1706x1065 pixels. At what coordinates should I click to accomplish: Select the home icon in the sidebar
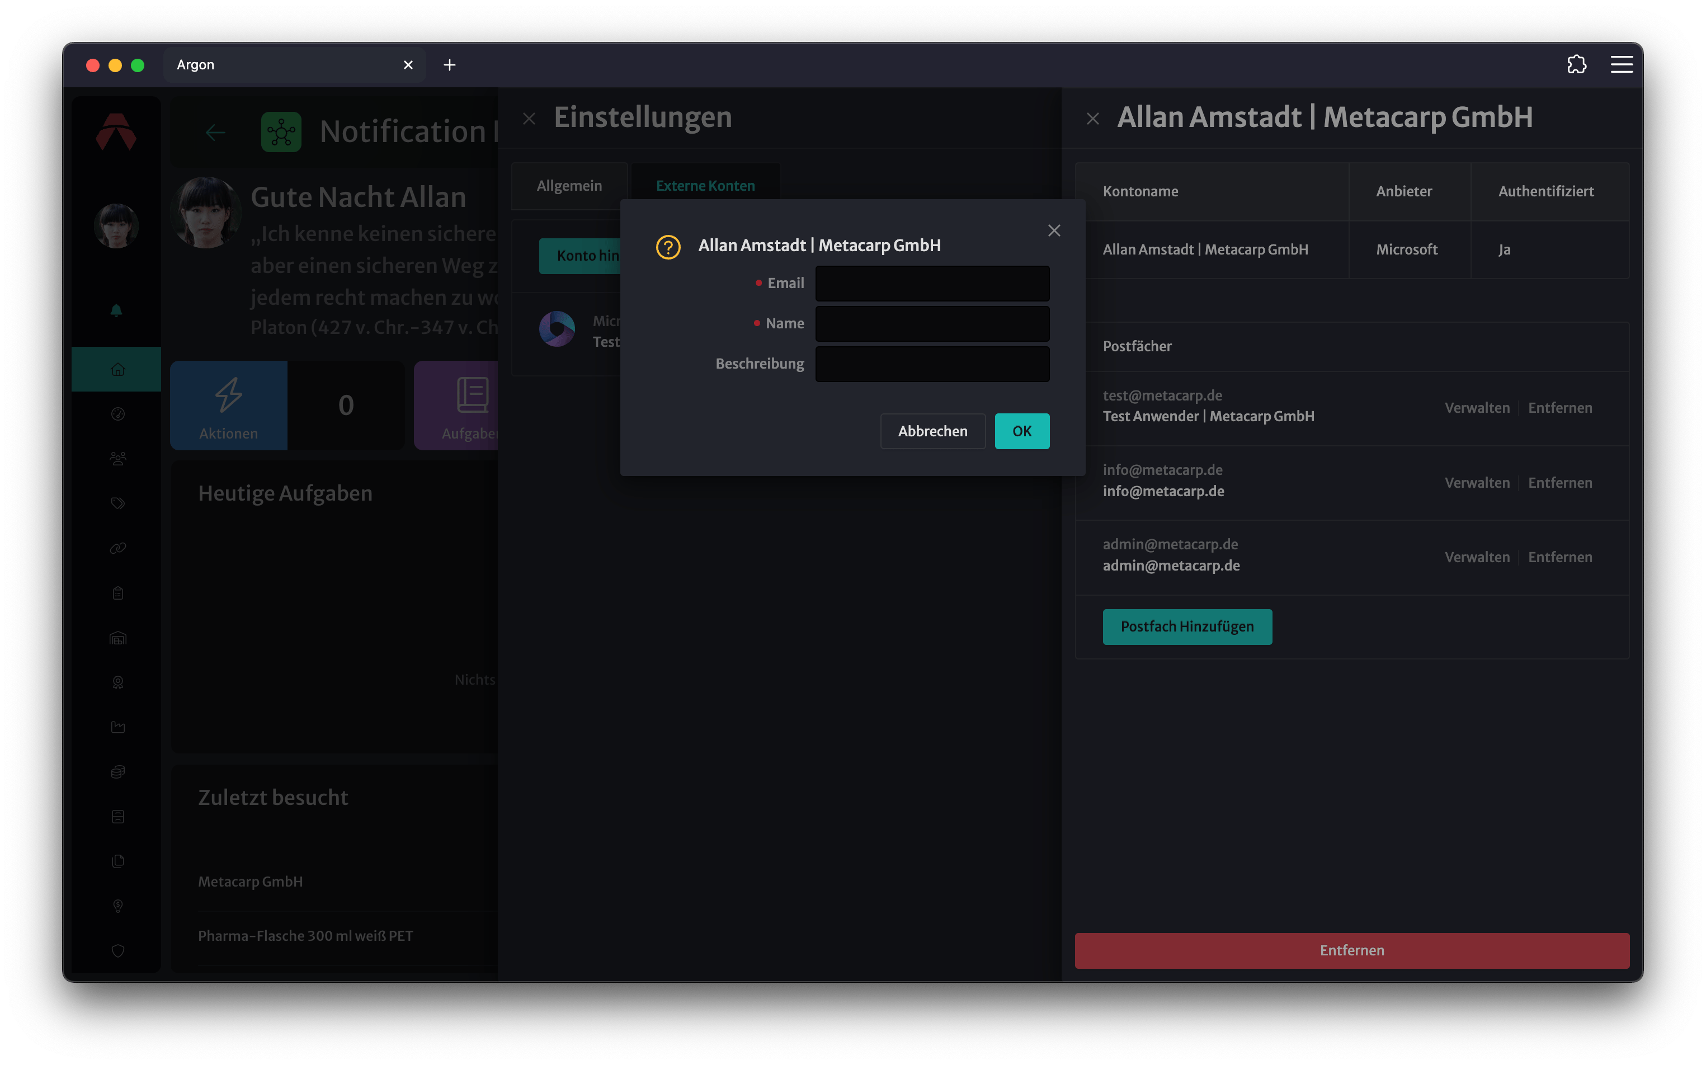coord(117,369)
